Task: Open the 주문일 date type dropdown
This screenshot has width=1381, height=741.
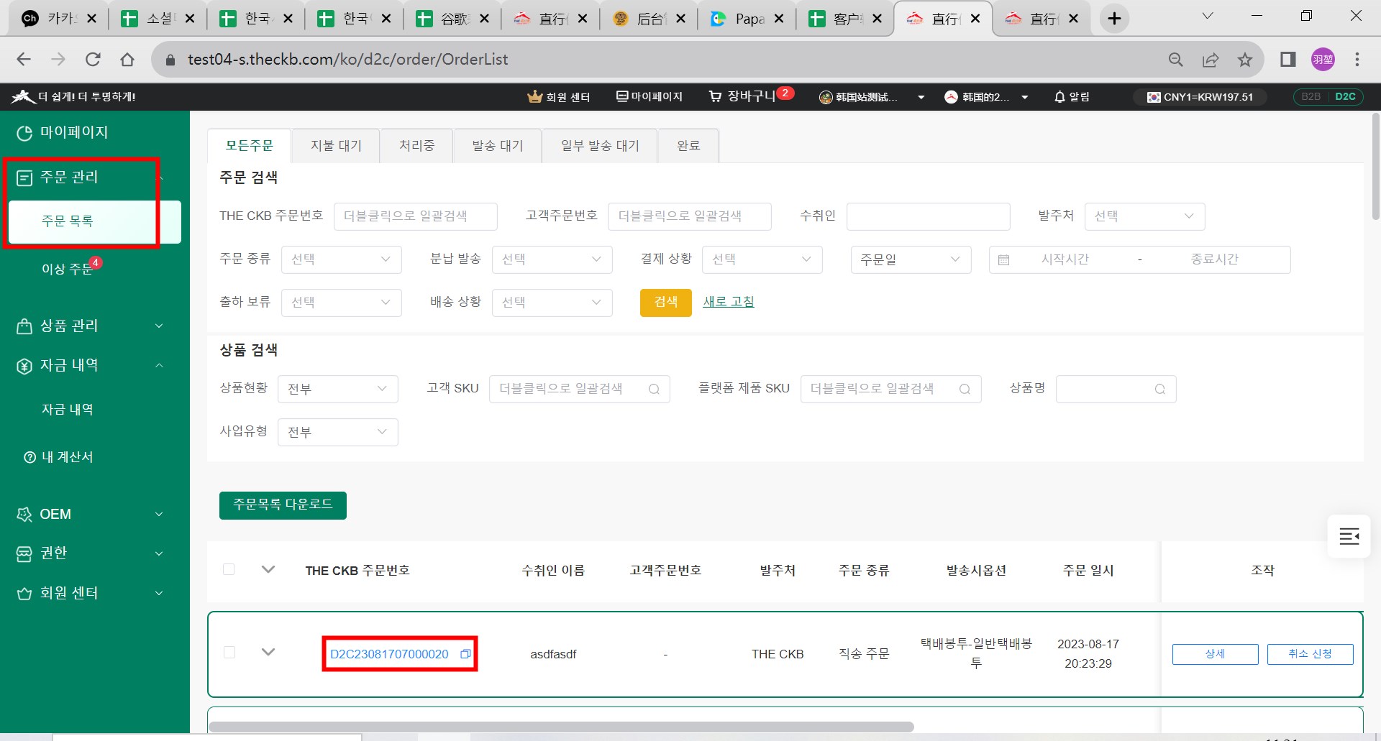Action: [x=911, y=259]
